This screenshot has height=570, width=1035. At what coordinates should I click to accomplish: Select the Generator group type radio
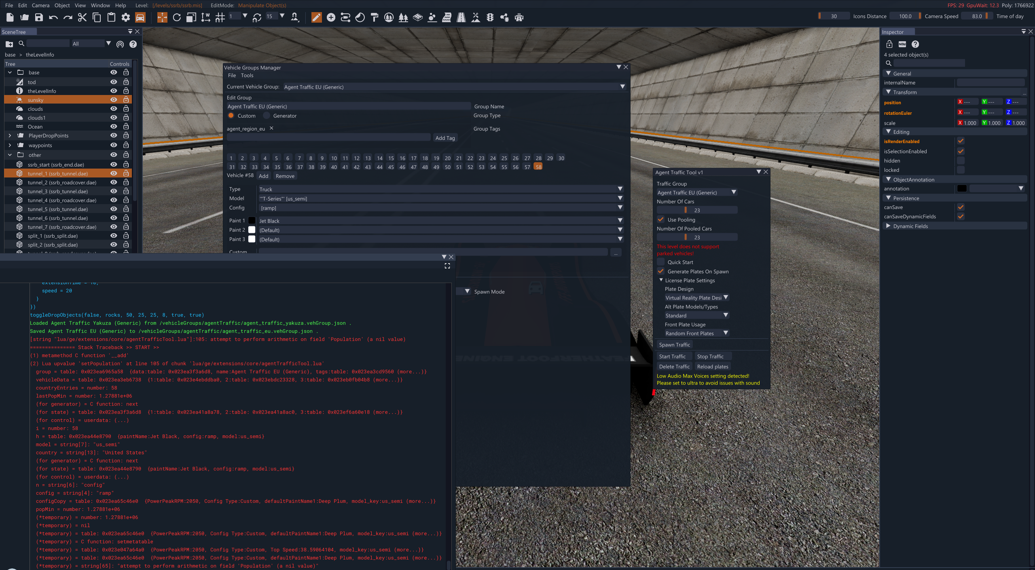[x=267, y=116]
